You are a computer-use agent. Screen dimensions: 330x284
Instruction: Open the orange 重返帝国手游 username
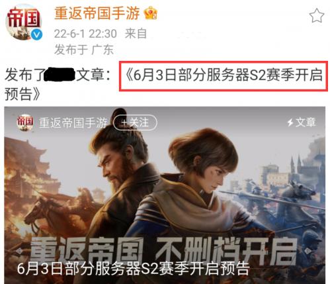[x=97, y=13]
